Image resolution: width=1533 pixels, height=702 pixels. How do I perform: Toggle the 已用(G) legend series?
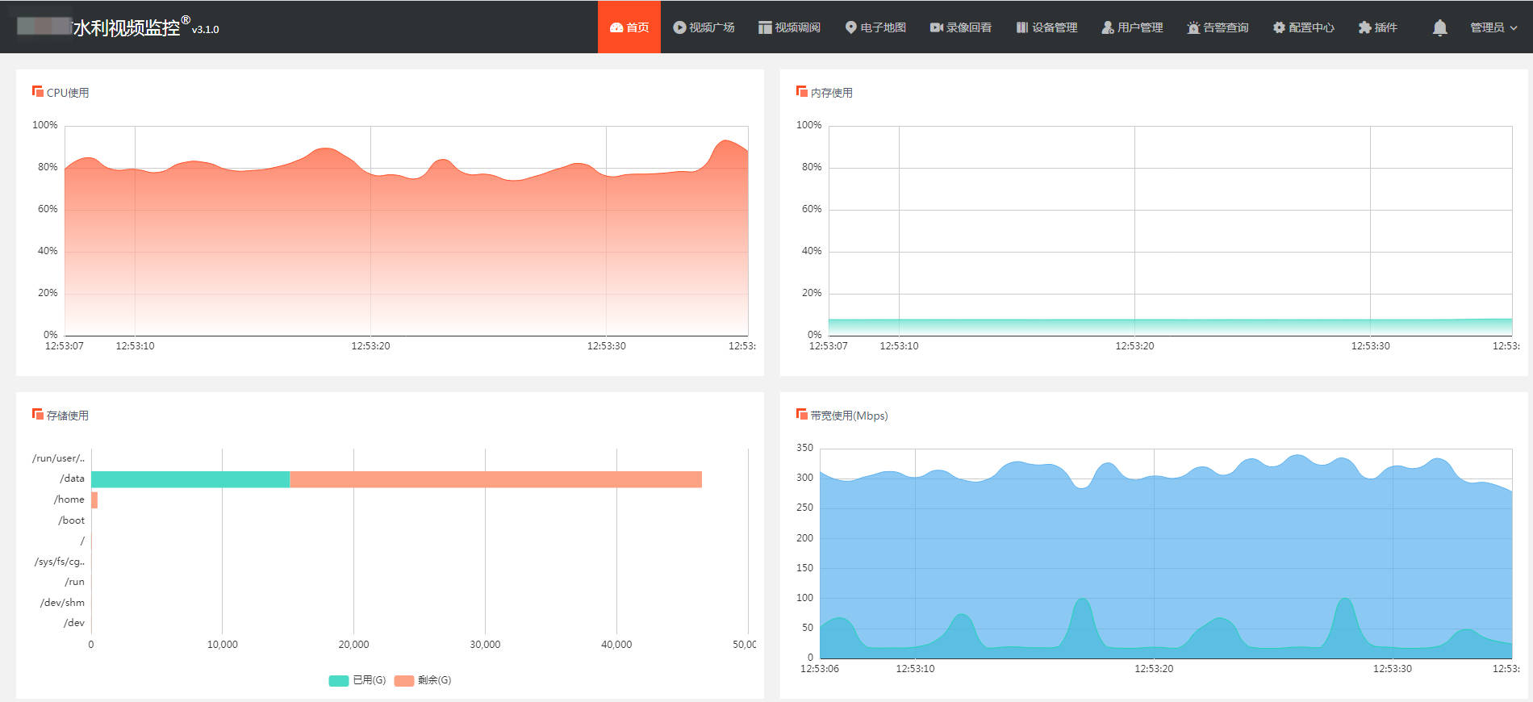point(357,680)
